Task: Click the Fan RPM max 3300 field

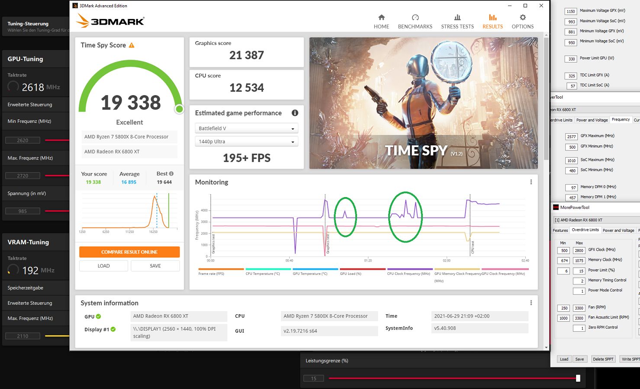Action: coord(579,308)
